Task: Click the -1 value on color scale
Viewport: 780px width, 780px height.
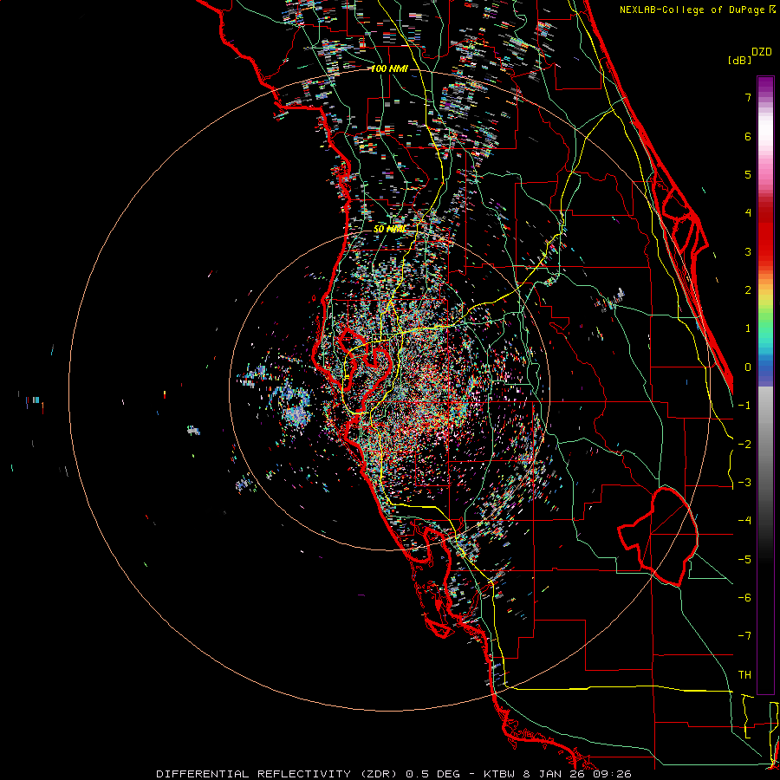Action: coord(744,406)
